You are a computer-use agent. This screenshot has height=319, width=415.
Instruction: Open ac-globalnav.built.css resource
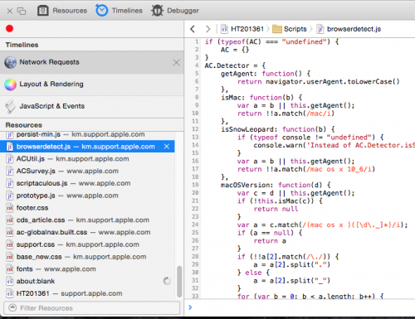click(x=87, y=232)
